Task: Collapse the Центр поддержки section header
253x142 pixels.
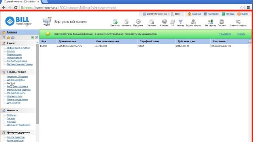Action: (x=19, y=133)
